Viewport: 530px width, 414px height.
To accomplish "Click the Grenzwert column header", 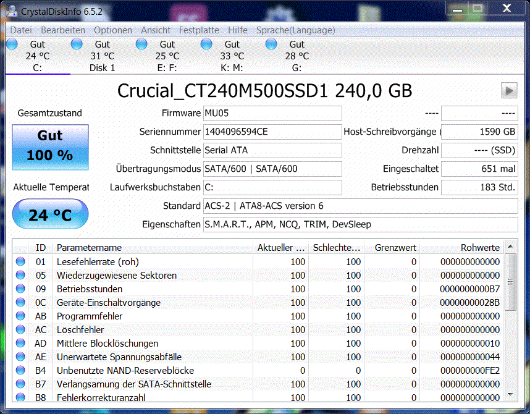I will coord(392,248).
